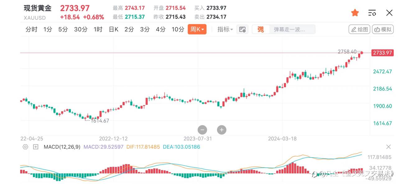
Task: Type in the 弹幕走一波 comment field
Action: point(289,30)
